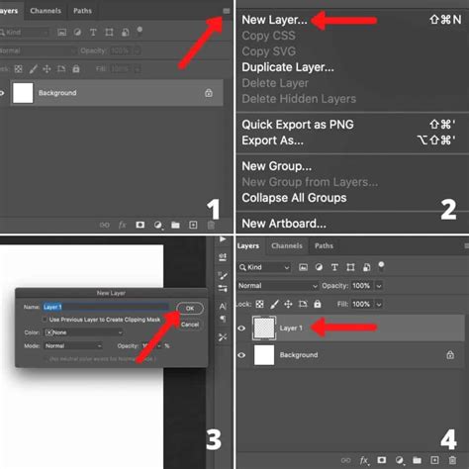The width and height of the screenshot is (469, 469).
Task: Choose New Layer... from the menu
Action: pyautogui.click(x=274, y=20)
